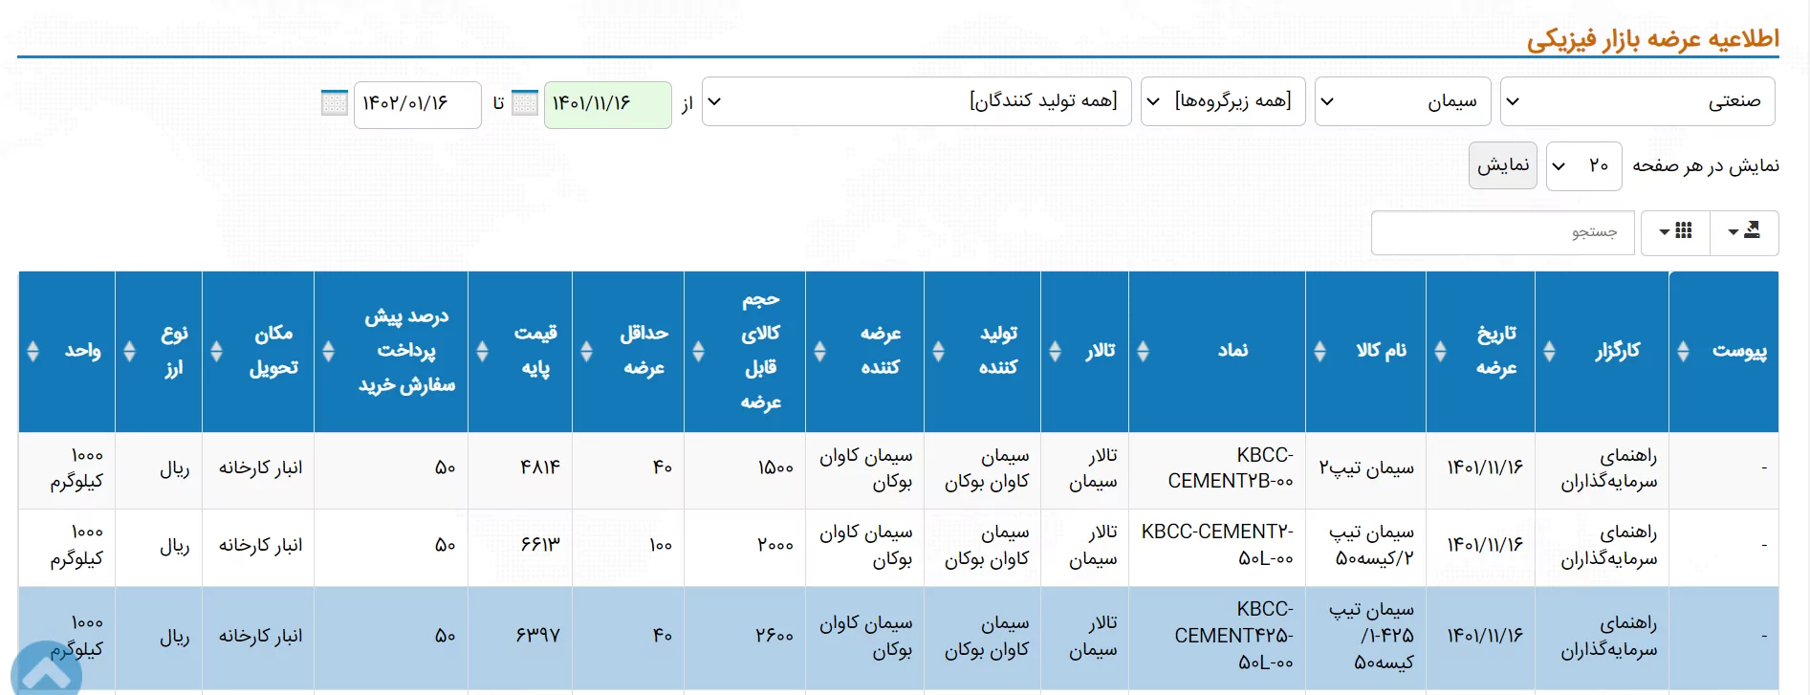Click the اطلاعیه عرضه بازار فیزیکی heading
The image size is (1810, 695).
pos(1652,39)
